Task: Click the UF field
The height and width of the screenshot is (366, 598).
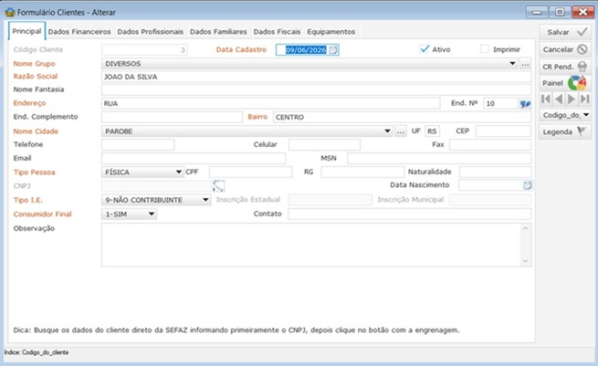Action: pos(432,131)
